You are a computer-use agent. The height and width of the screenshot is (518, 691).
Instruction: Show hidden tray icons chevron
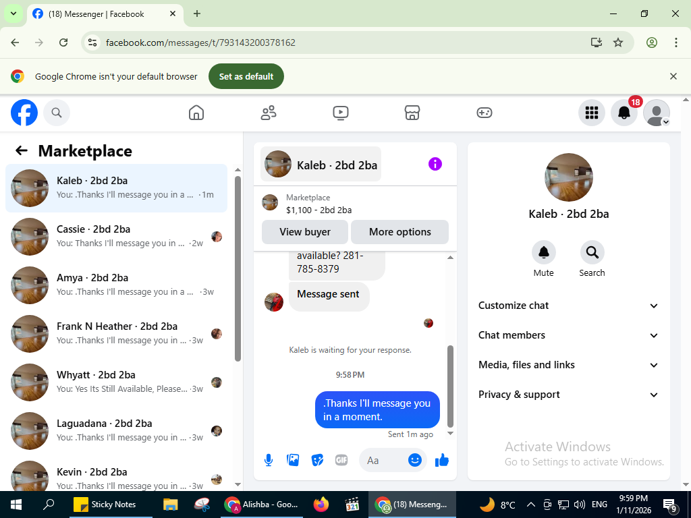(531, 505)
